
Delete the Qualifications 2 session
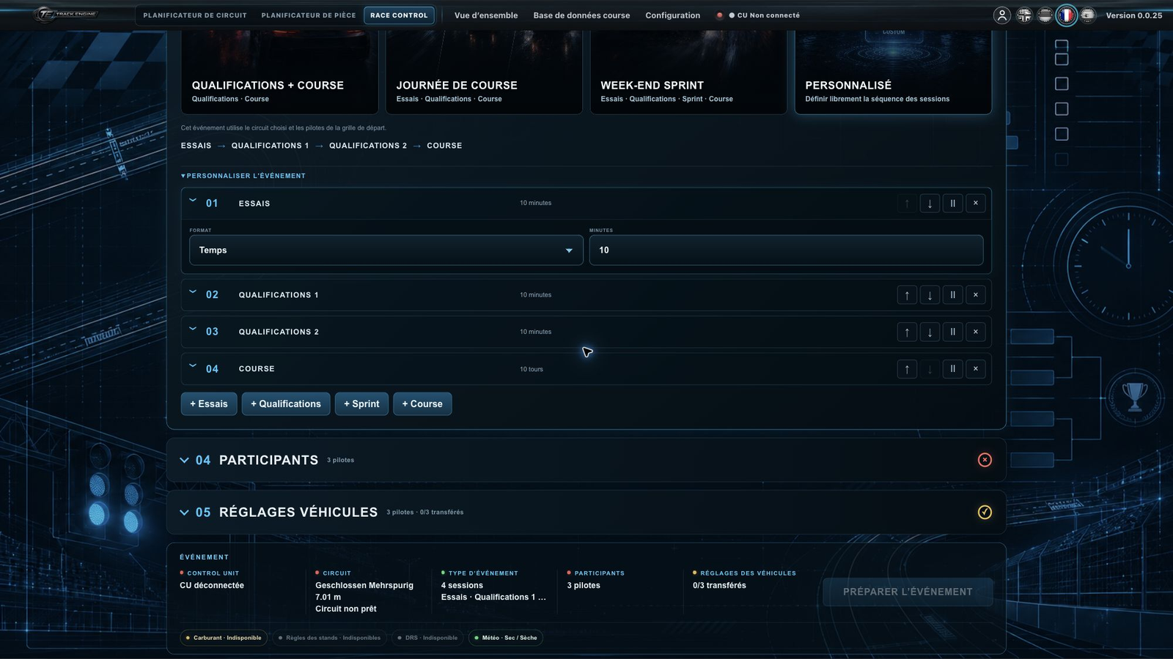tap(975, 332)
